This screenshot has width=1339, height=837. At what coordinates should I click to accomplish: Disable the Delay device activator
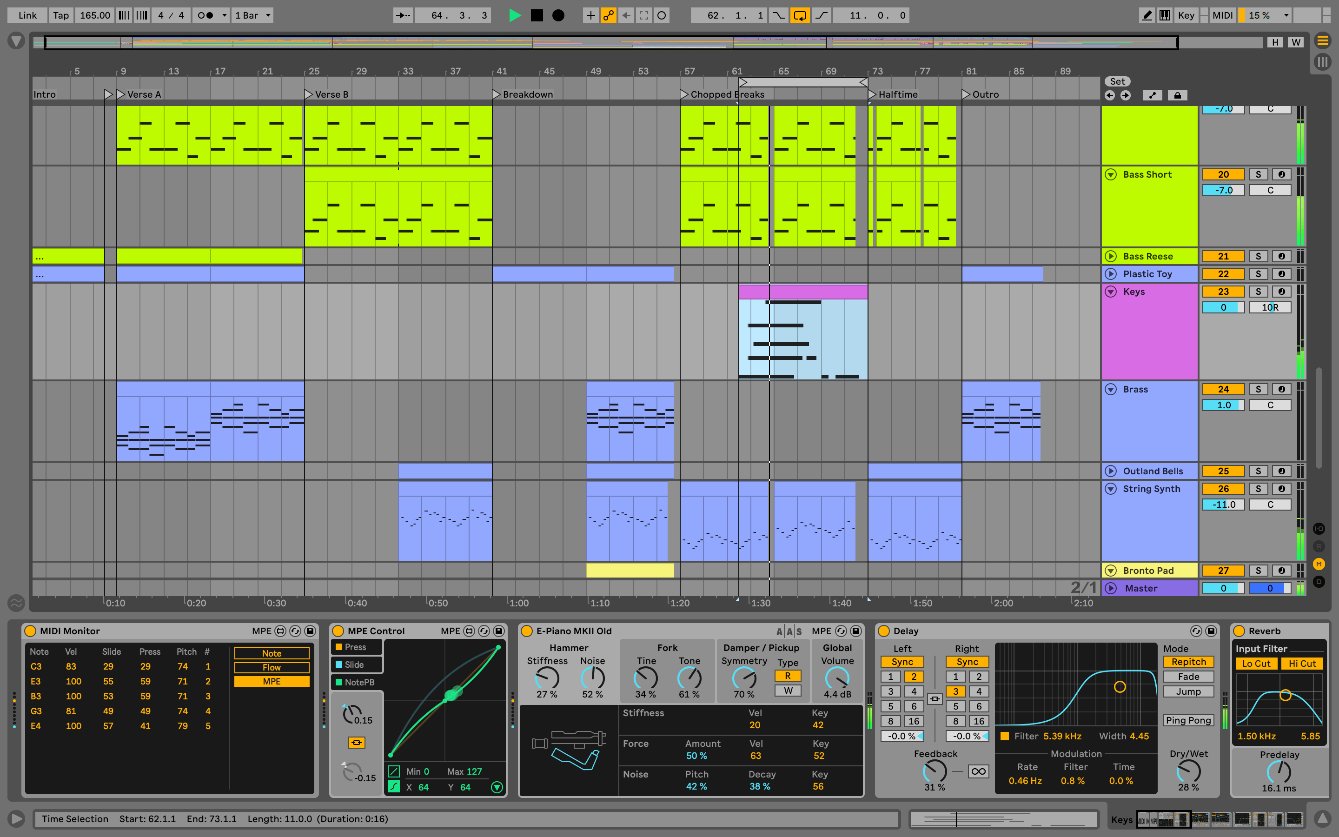pos(884,631)
